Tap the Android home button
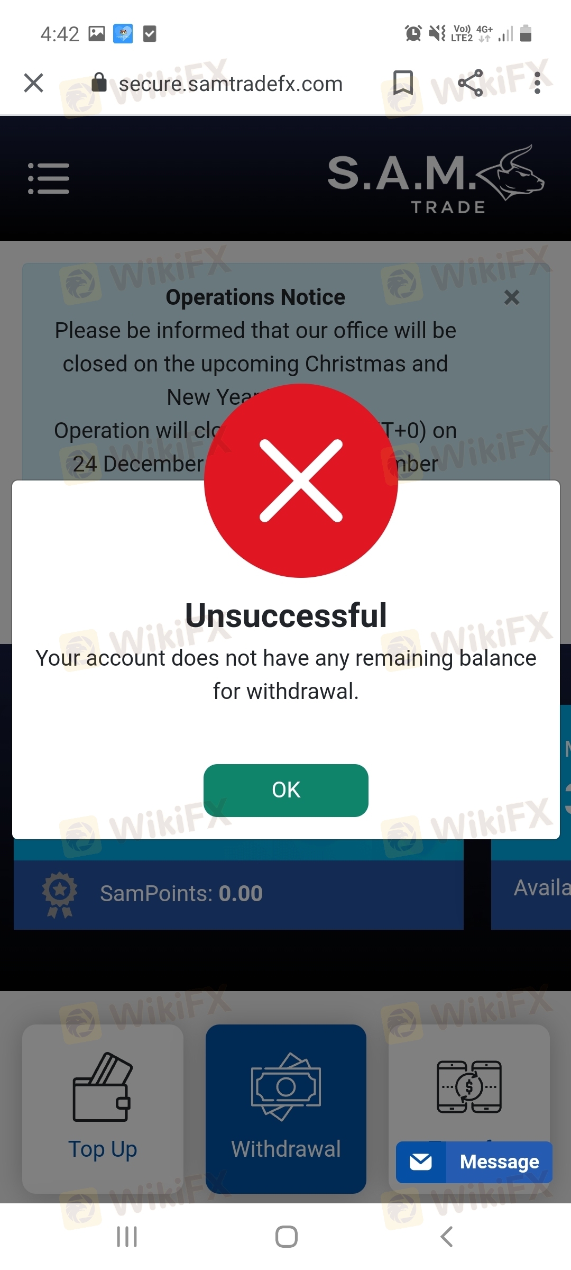The width and height of the screenshot is (571, 1270). point(287,1237)
